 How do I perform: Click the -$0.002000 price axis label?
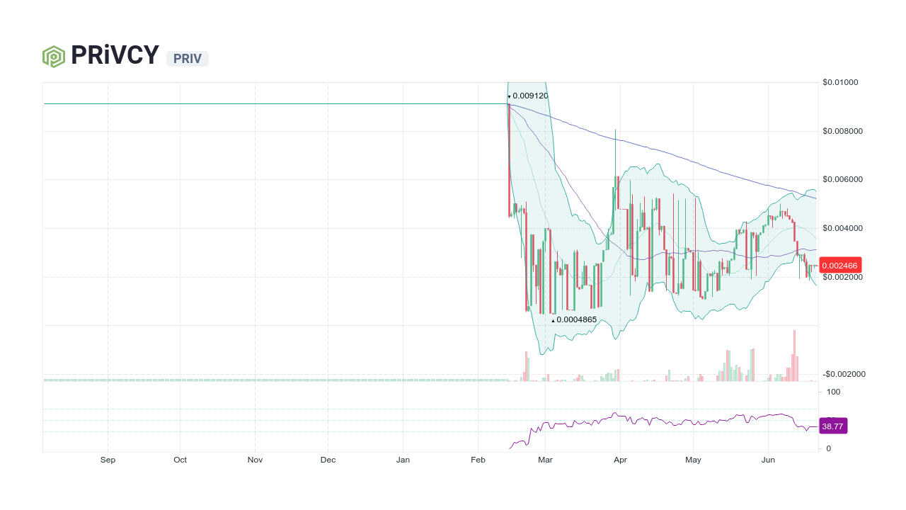point(844,374)
